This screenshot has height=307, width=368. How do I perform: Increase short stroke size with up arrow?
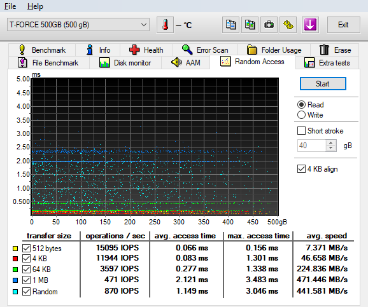point(331,143)
